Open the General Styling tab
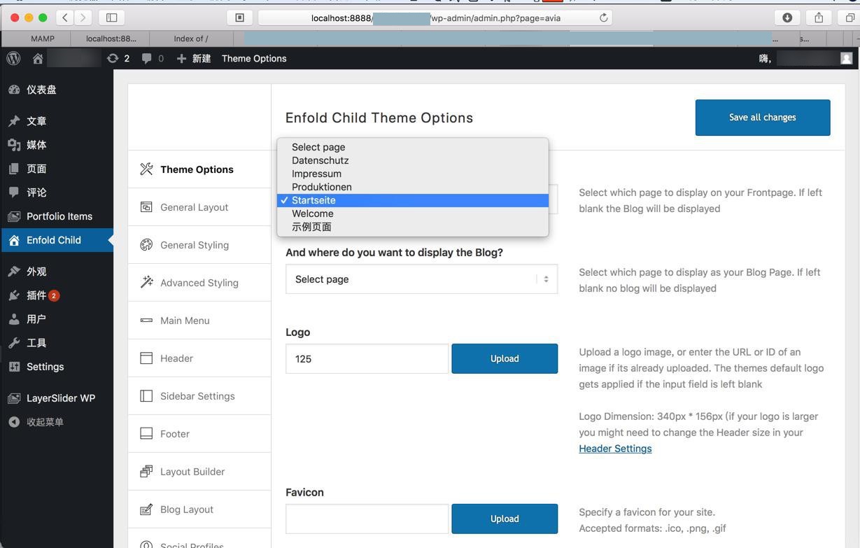This screenshot has height=548, width=860. tap(199, 245)
